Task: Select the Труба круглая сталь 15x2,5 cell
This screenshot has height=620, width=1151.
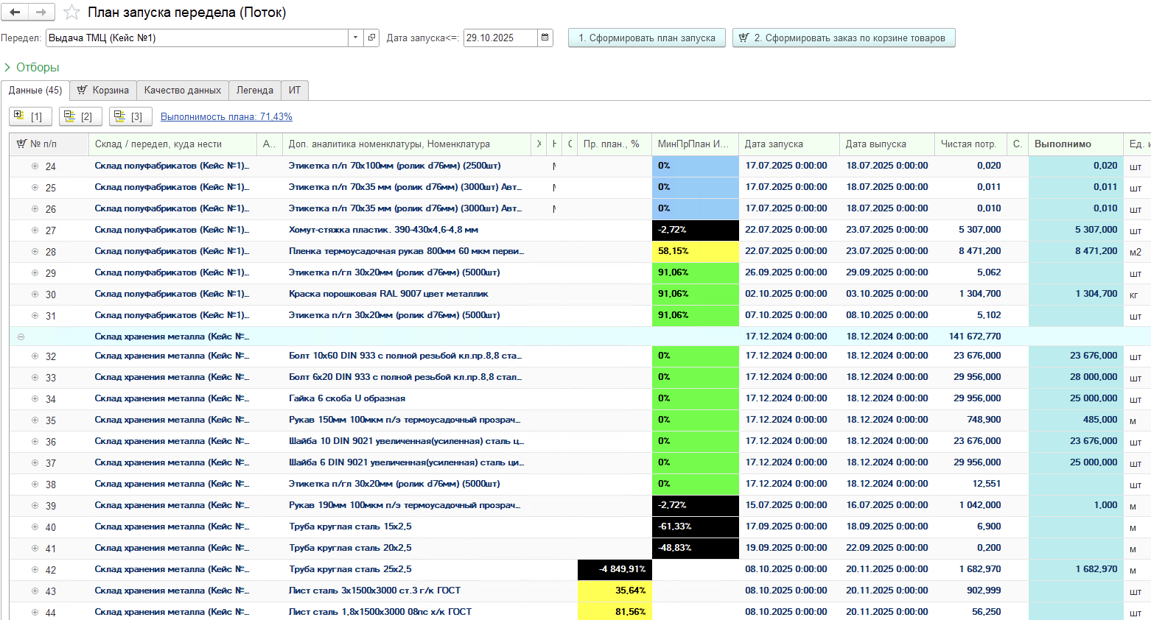Action: point(406,527)
